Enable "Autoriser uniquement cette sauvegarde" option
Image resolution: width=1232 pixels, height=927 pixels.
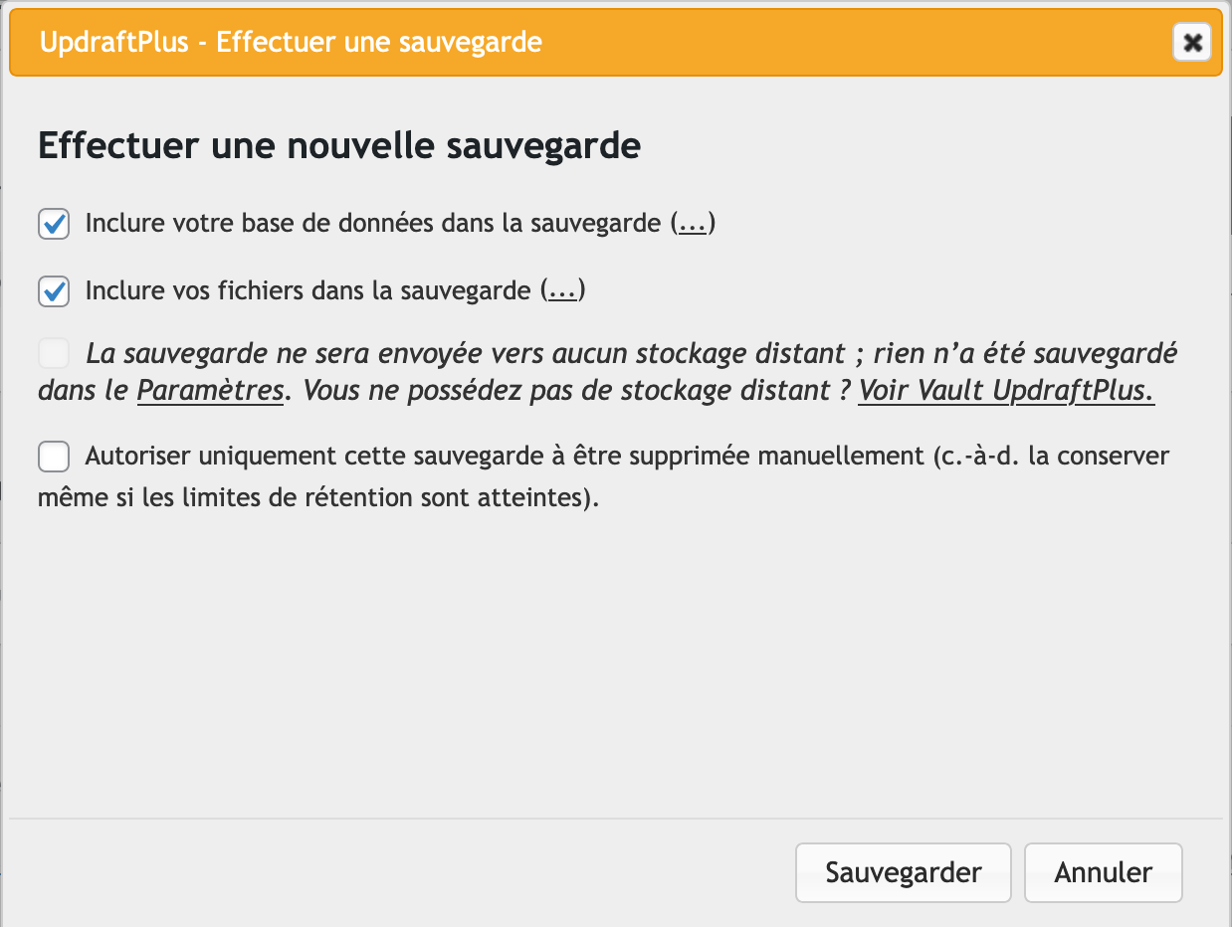click(x=53, y=457)
